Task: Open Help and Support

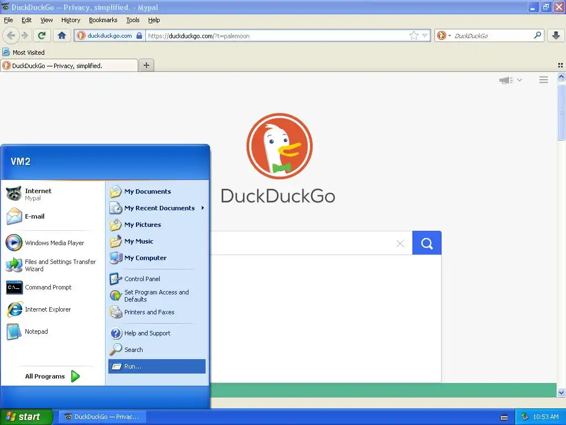Action: tap(156, 333)
